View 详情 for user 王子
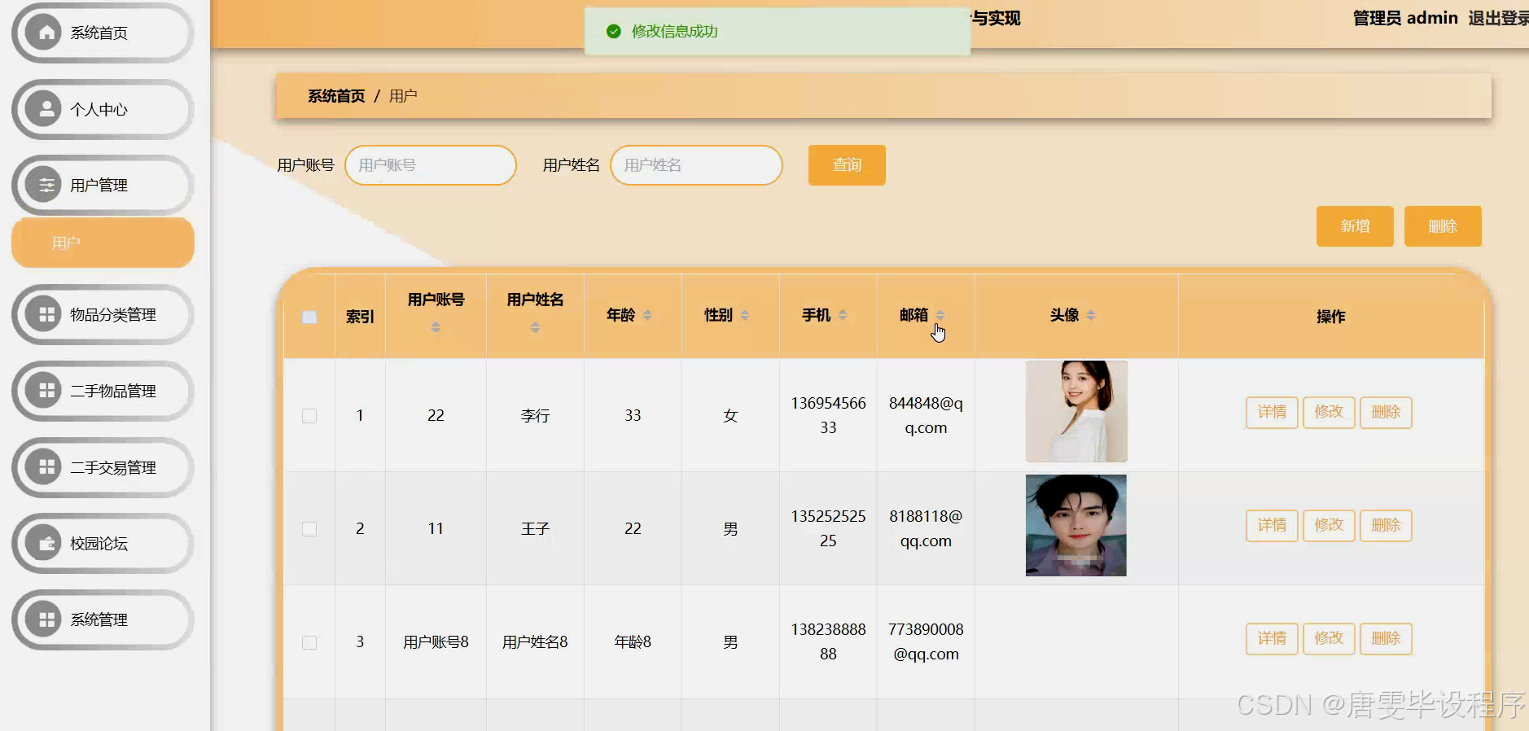The width and height of the screenshot is (1529, 731). [1272, 525]
